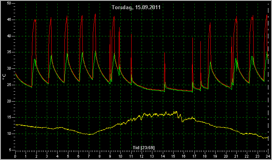Click the 25 value on the temperature axis
The width and height of the screenshot is (272, 160).
[x=9, y=85]
